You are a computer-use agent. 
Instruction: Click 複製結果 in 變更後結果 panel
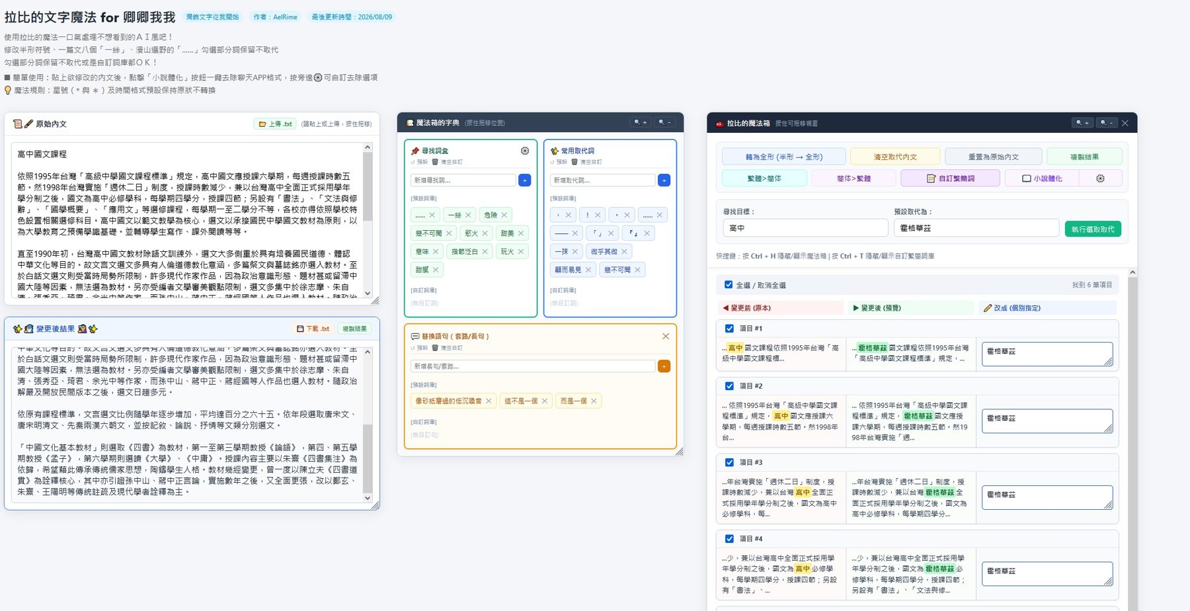pyautogui.click(x=354, y=329)
